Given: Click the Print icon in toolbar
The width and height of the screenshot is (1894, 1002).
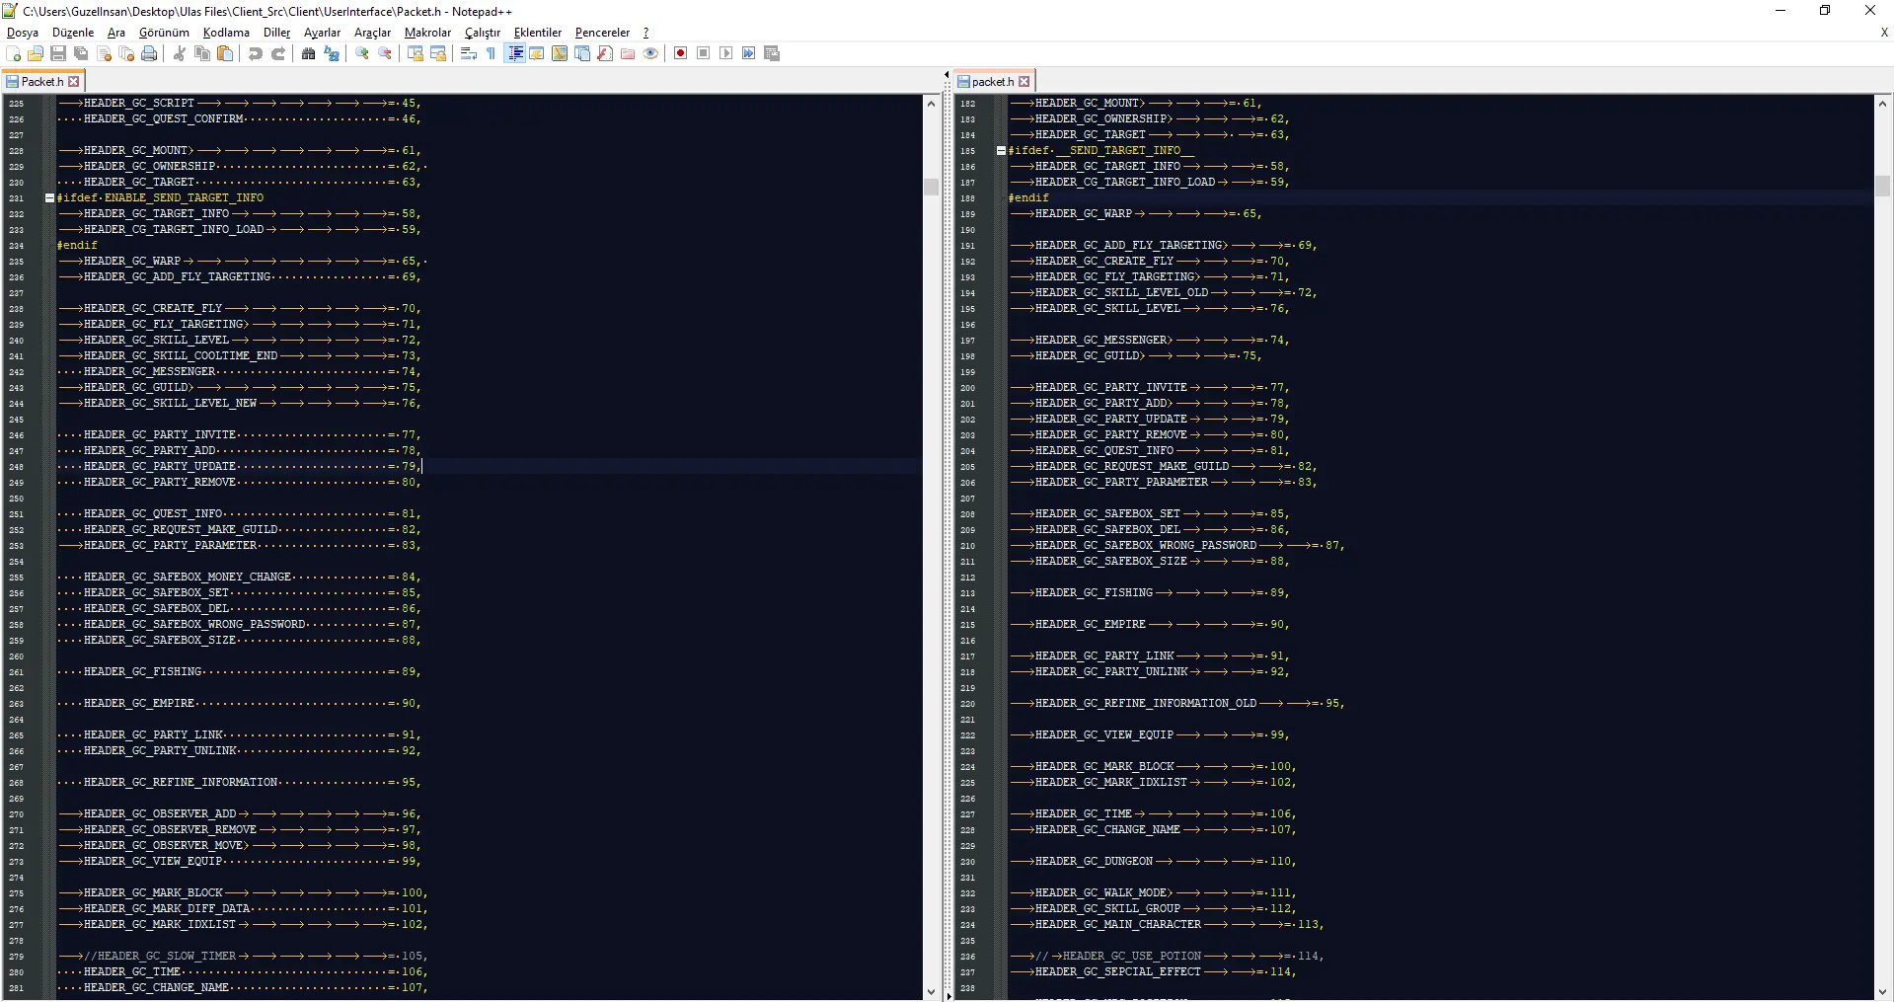Looking at the screenshot, I should click(x=149, y=53).
